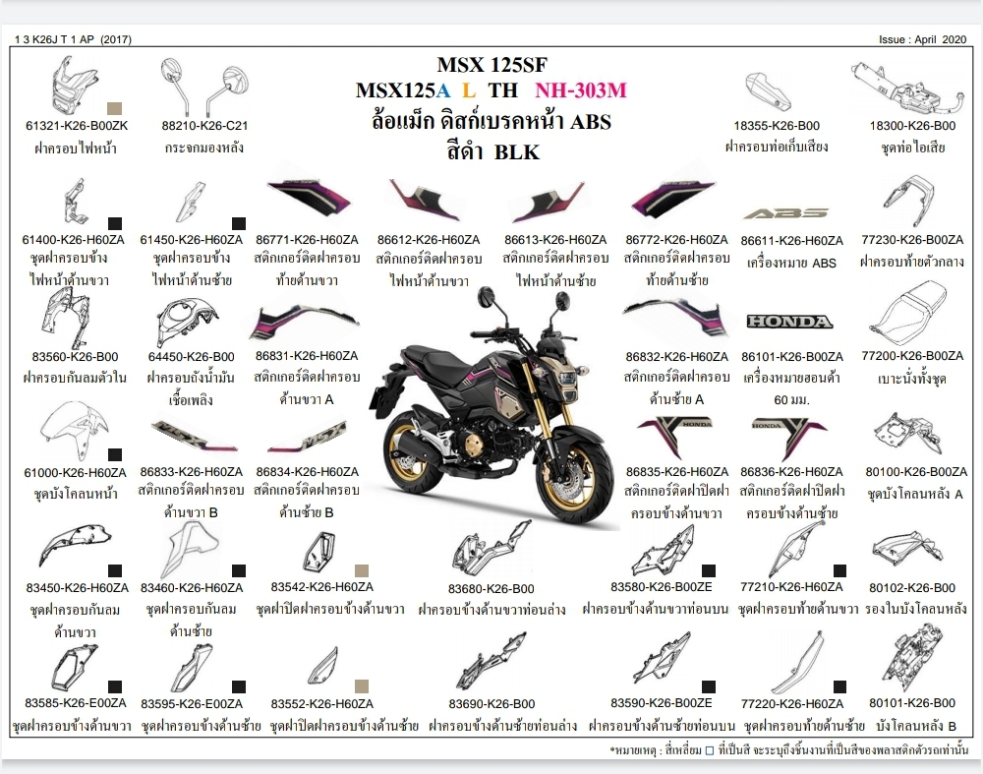Click the exhaust pipe set image 18300-K26-B00
Viewport: 983px width, 774px height.
909,89
